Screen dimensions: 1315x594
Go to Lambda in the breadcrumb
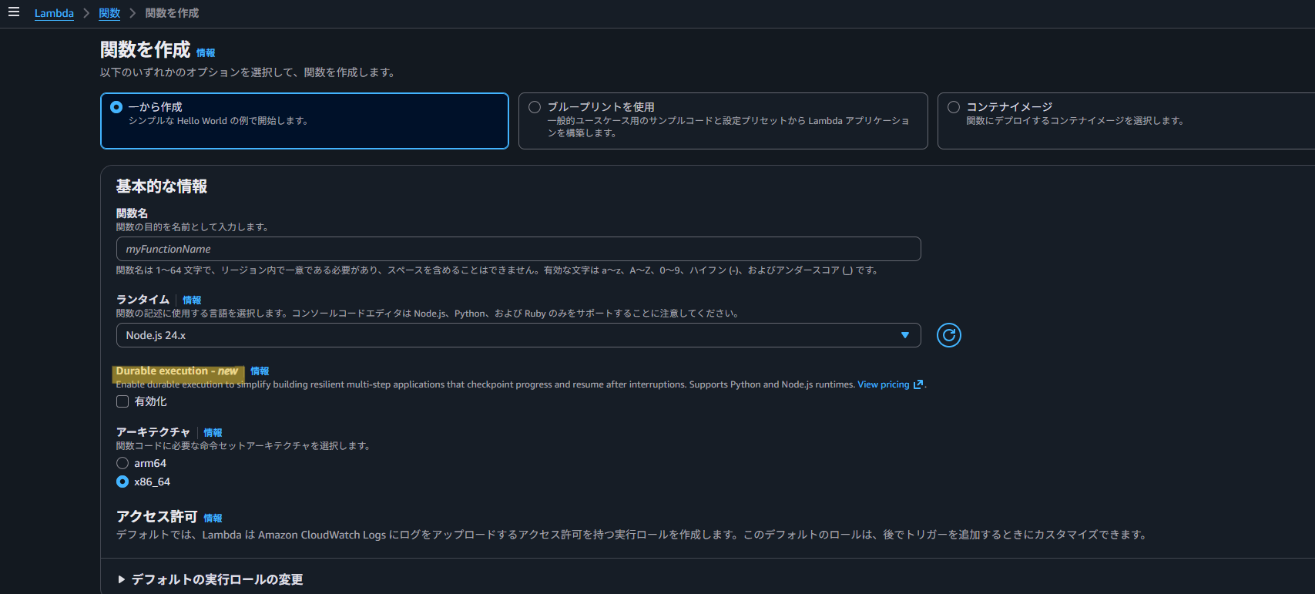tap(54, 13)
